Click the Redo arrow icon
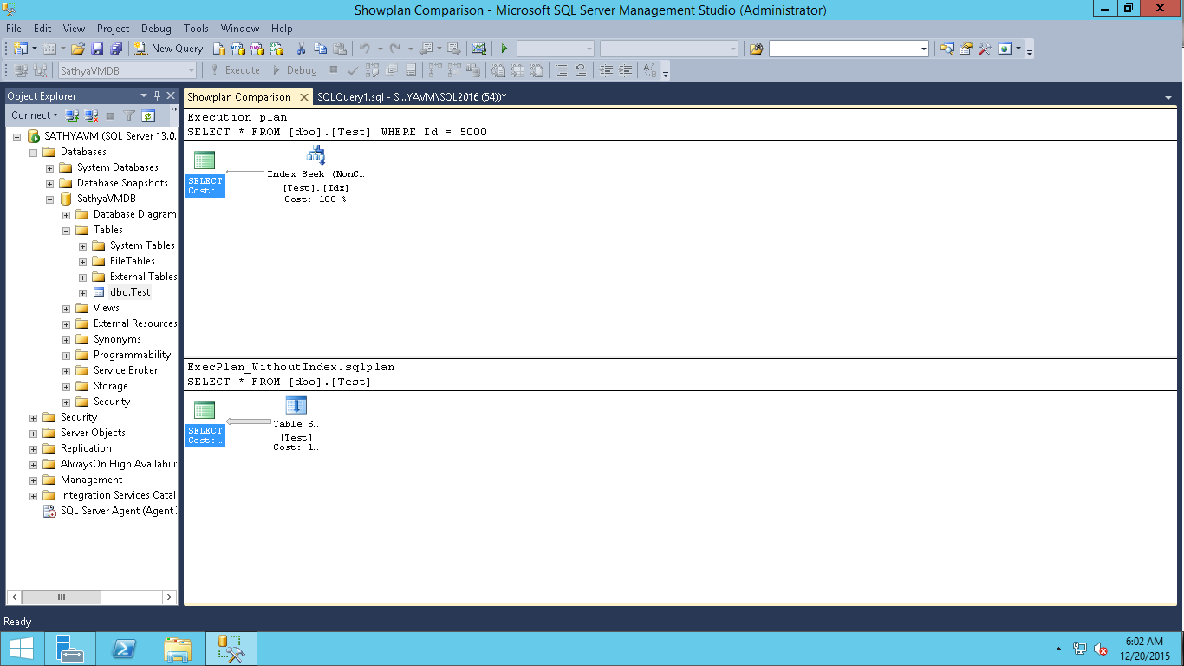This screenshot has width=1184, height=666. pos(395,49)
